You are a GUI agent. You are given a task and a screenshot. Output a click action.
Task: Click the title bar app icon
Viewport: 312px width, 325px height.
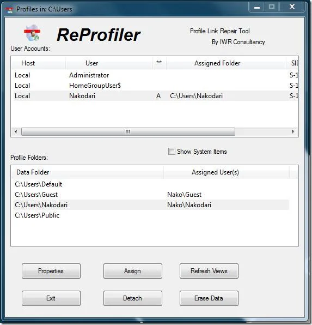tap(9, 9)
